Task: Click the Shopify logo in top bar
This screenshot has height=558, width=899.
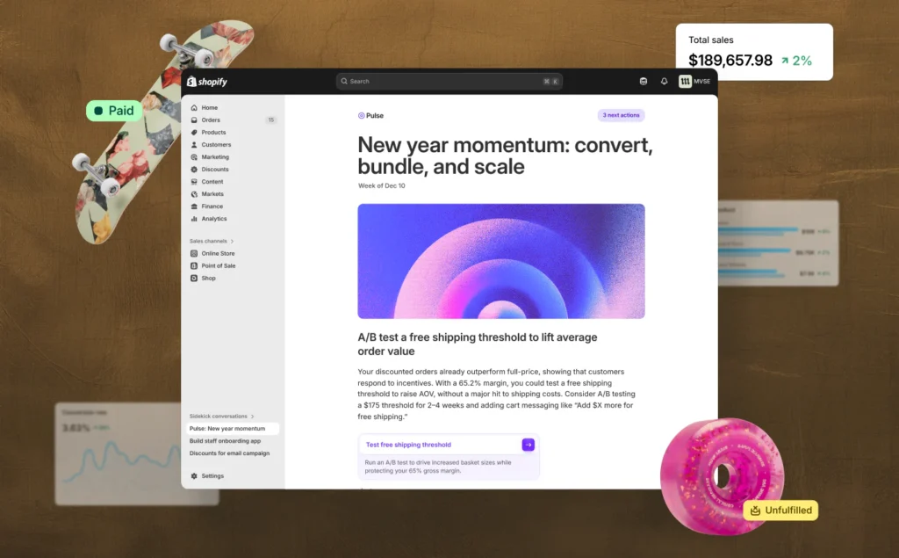Action: (206, 82)
